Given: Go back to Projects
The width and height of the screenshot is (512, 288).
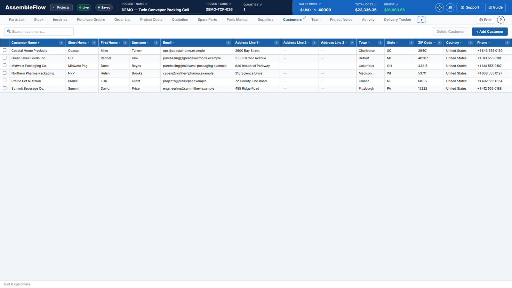Looking at the screenshot, I should pos(61,7).
